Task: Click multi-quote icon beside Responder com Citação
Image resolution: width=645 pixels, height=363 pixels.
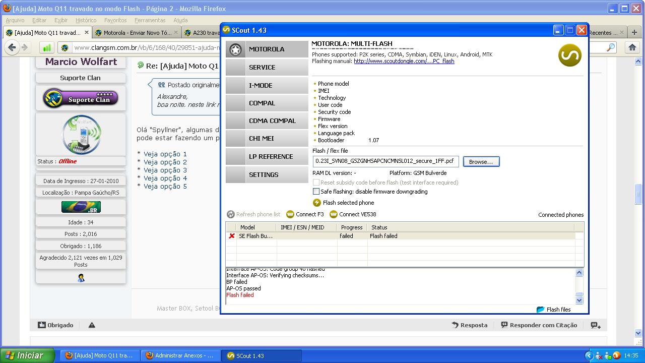Action: (x=596, y=325)
